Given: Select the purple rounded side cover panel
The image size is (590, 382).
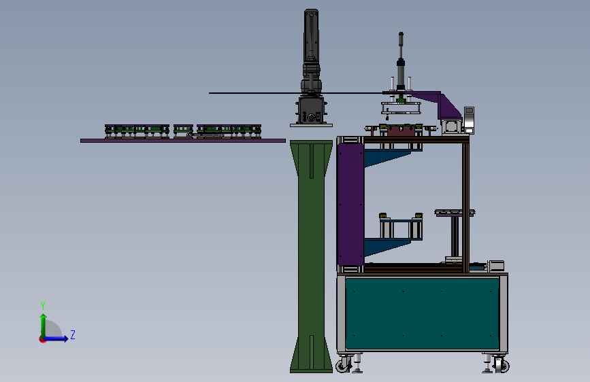Looking at the screenshot, I should tap(350, 205).
